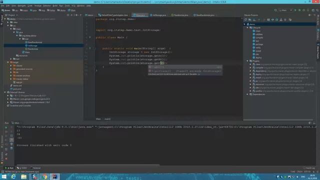
Task: Select pom.xml in the Project tree
Action: (x=15, y=89)
